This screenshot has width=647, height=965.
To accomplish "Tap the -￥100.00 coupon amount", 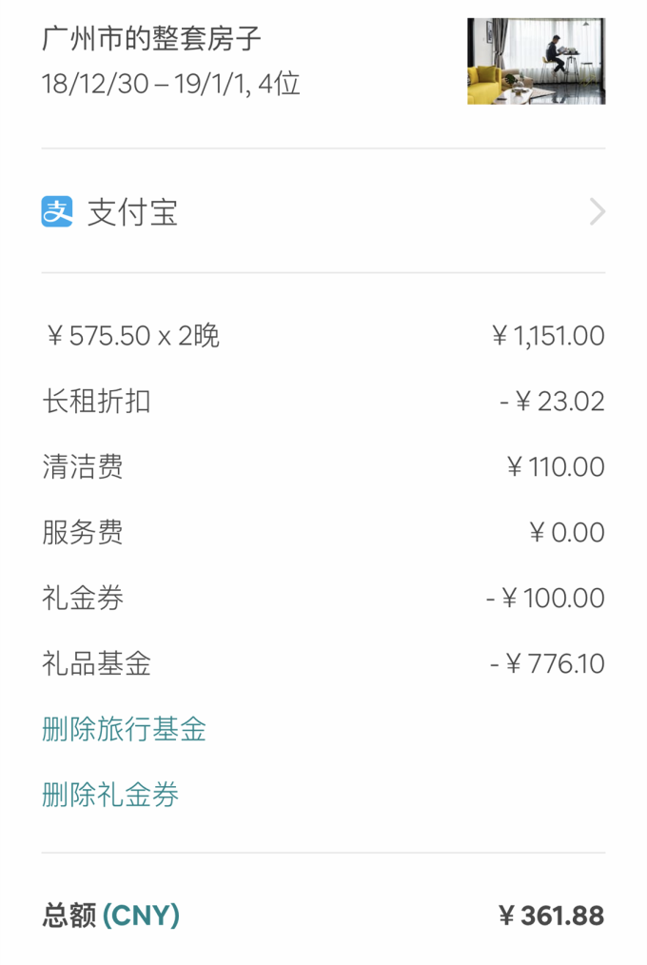I will (545, 599).
